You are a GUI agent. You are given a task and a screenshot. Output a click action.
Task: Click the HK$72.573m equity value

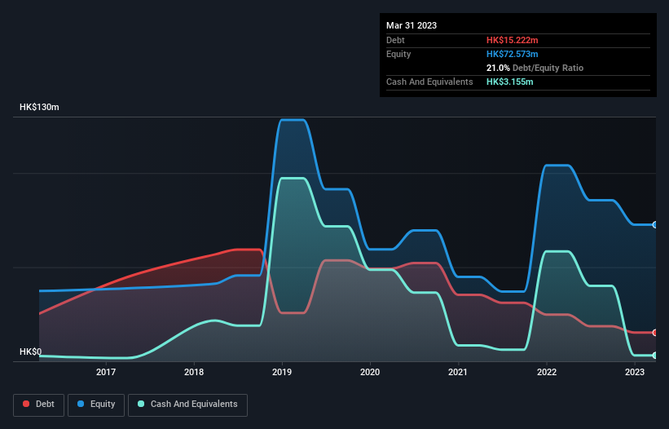[x=512, y=54]
